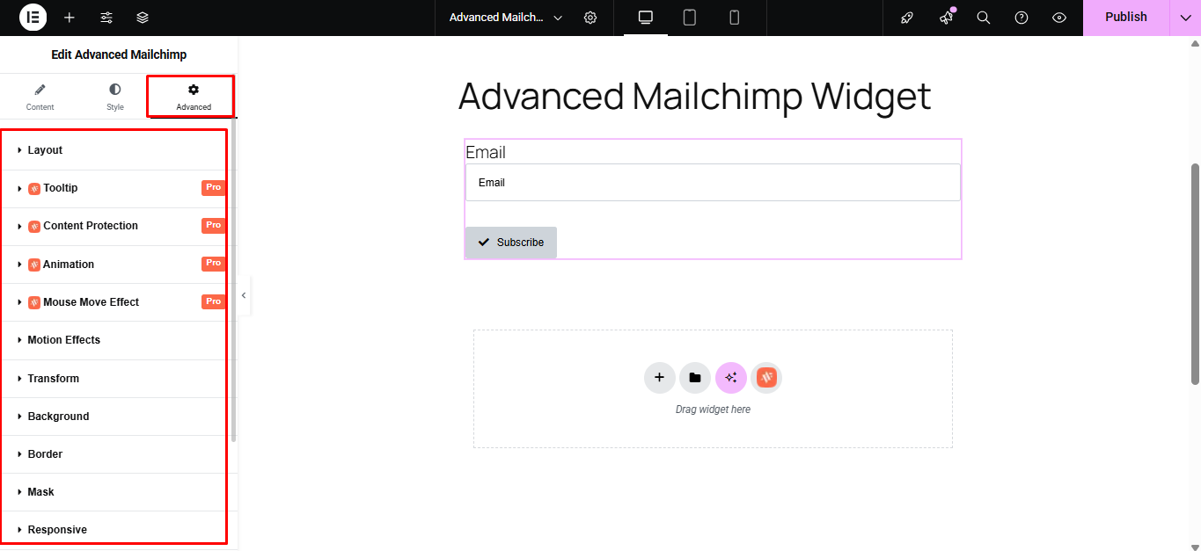The height and width of the screenshot is (551, 1201).
Task: Click the Drag widget here text
Action: [x=713, y=410]
